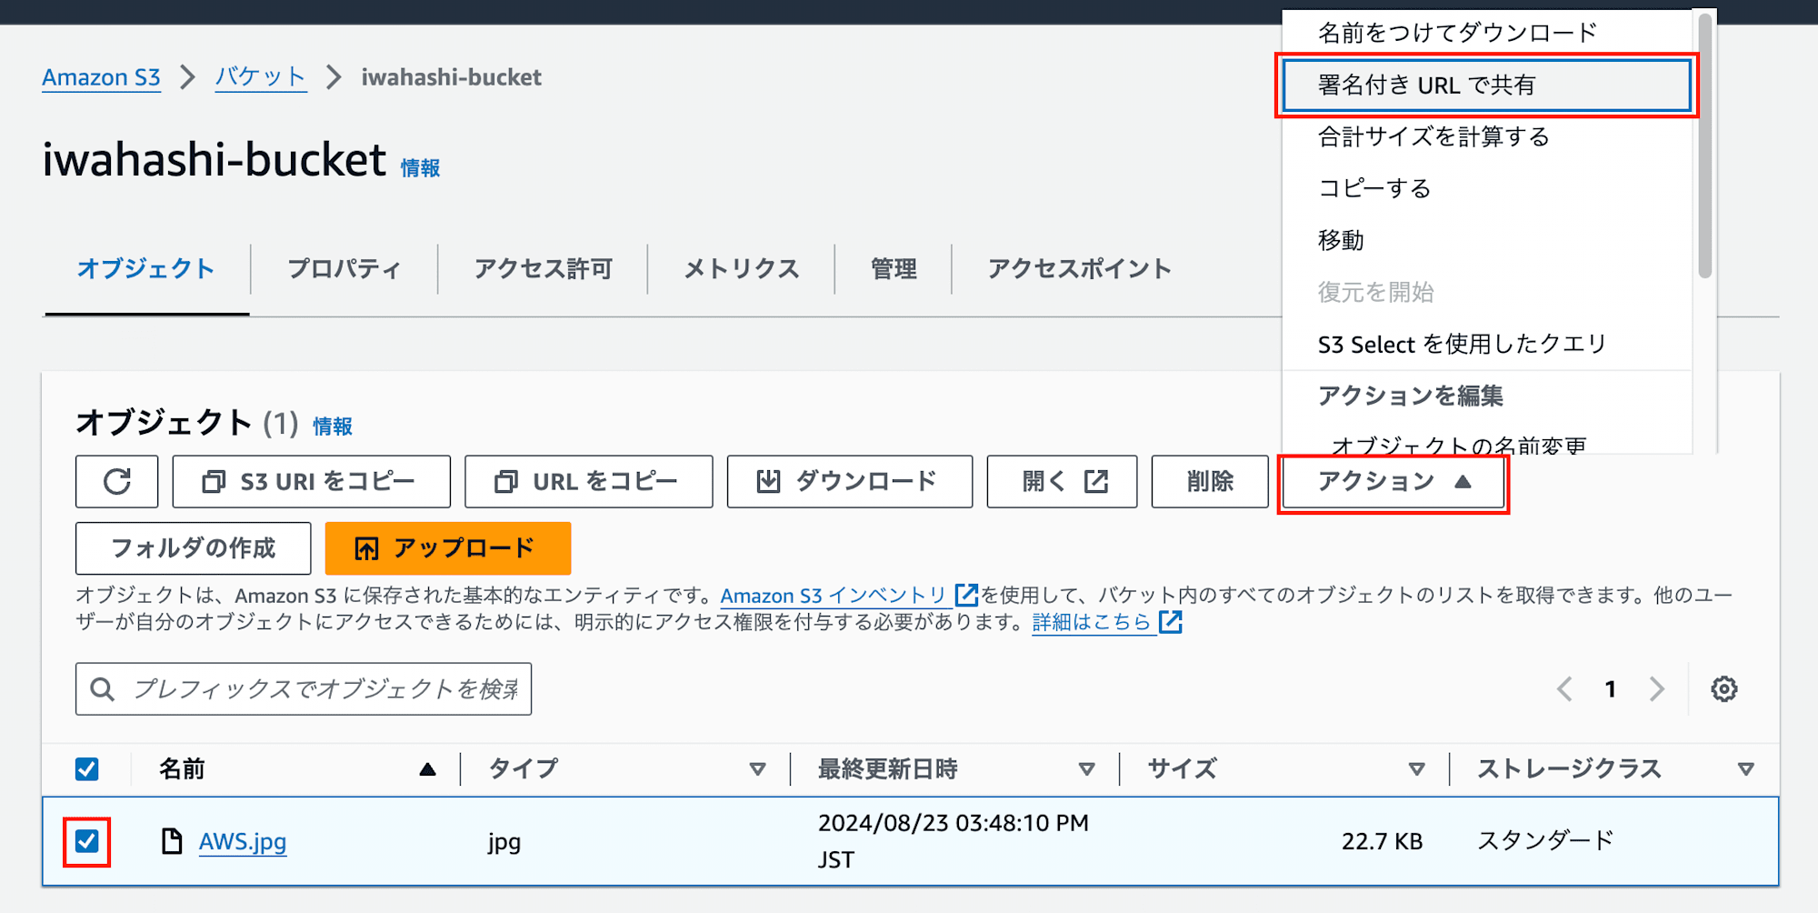
Task: Select 移動 menu item
Action: point(1487,240)
